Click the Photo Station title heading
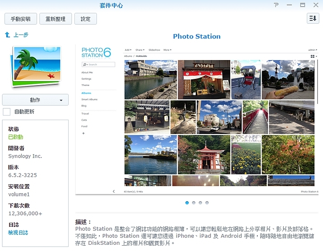 click(197, 36)
